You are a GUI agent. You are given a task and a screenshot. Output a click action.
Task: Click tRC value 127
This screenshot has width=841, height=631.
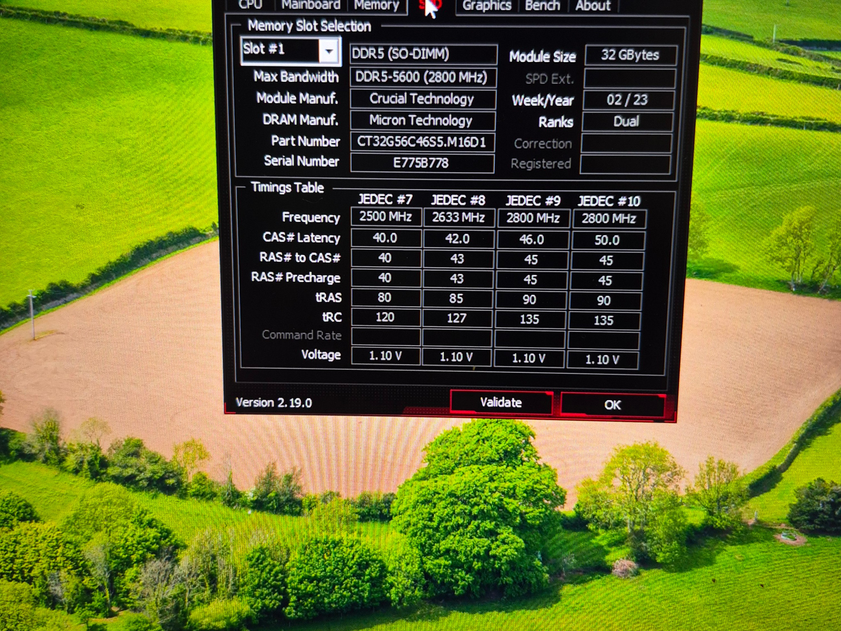coord(457,318)
